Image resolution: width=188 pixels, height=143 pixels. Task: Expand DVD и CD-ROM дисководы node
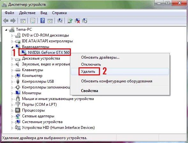click(12, 36)
